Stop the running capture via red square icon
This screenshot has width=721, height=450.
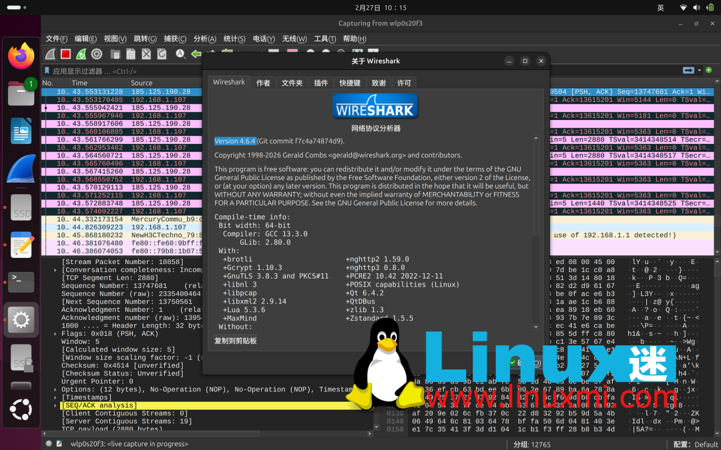[x=66, y=54]
